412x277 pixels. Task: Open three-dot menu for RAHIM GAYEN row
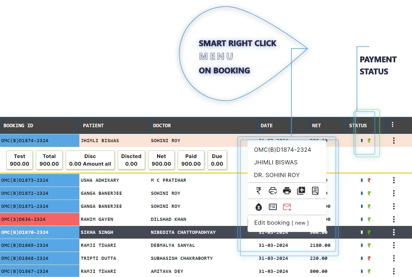(394, 219)
